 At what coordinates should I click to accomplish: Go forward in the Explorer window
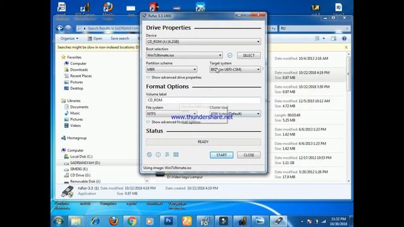click(x=68, y=28)
